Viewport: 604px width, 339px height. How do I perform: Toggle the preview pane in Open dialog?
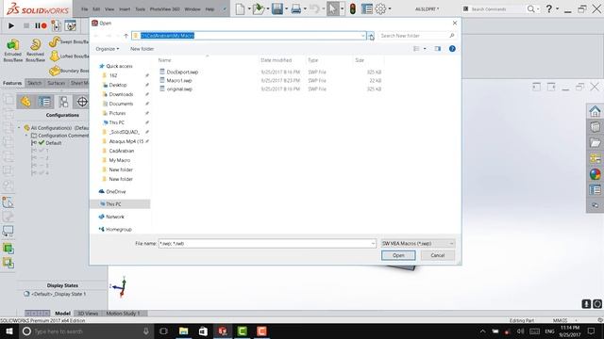pos(438,49)
